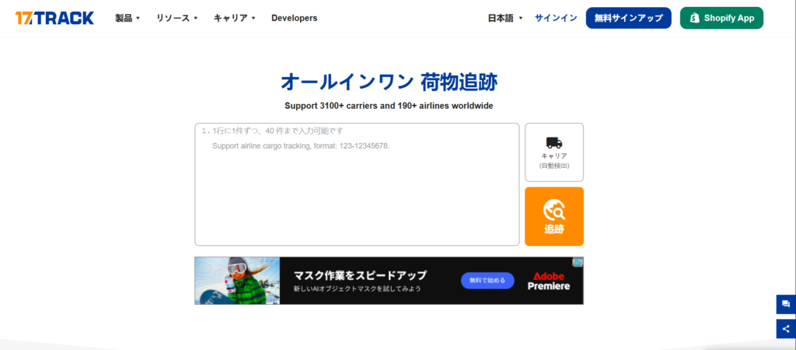Screen dimensions: 796x350
Task: Click the ad info icon on banner corner
Action: point(578,262)
